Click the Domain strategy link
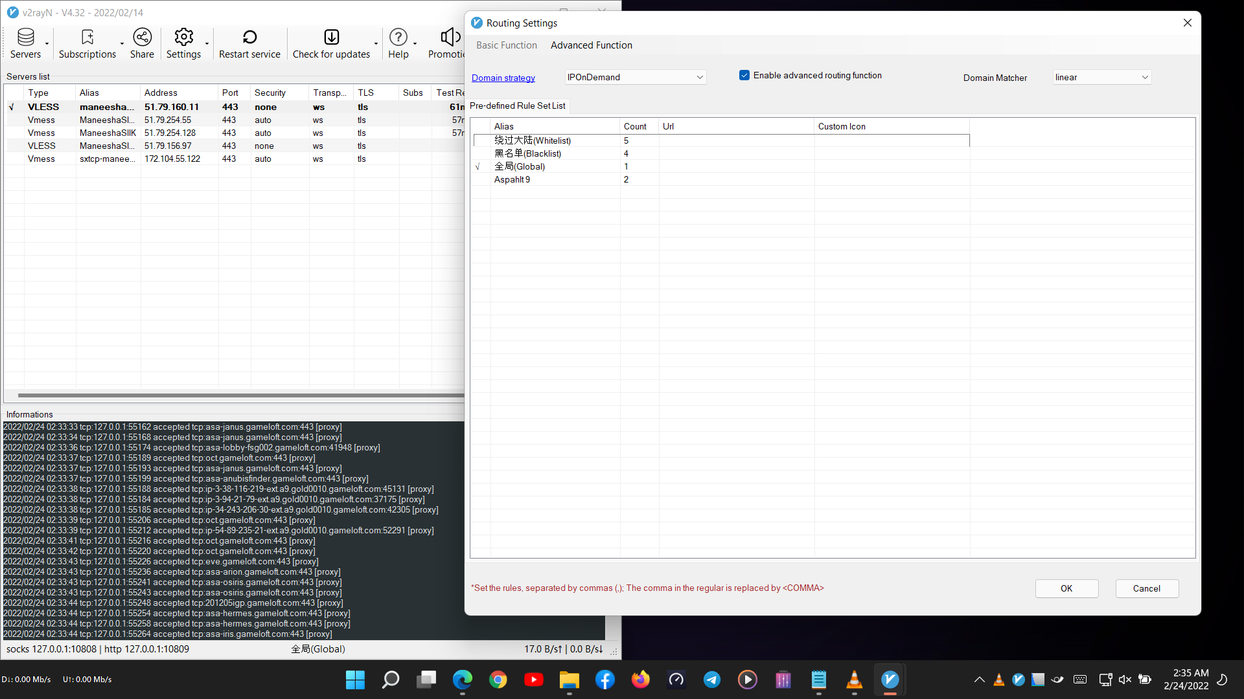The height and width of the screenshot is (699, 1244). [503, 78]
